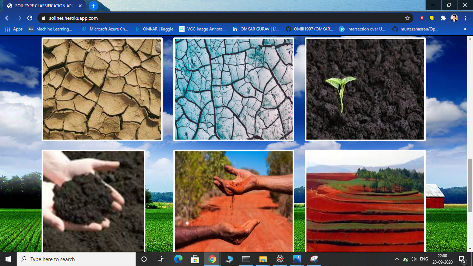Open the Chrome extensions puzzle icon

coord(443,18)
